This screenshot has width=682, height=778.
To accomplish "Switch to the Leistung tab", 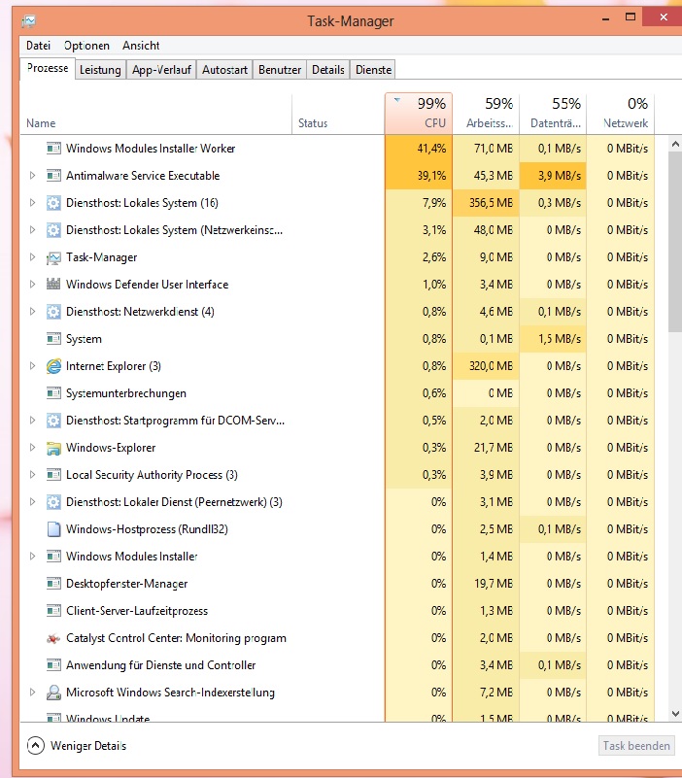I will click(100, 70).
